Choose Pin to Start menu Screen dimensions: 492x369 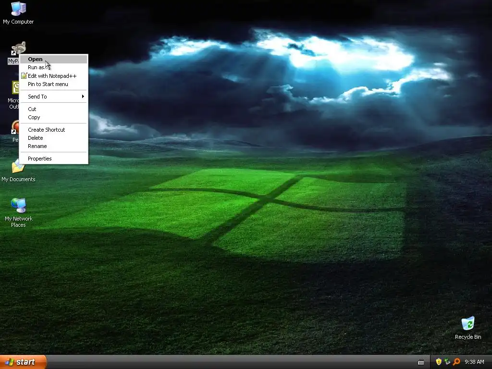coord(54,84)
